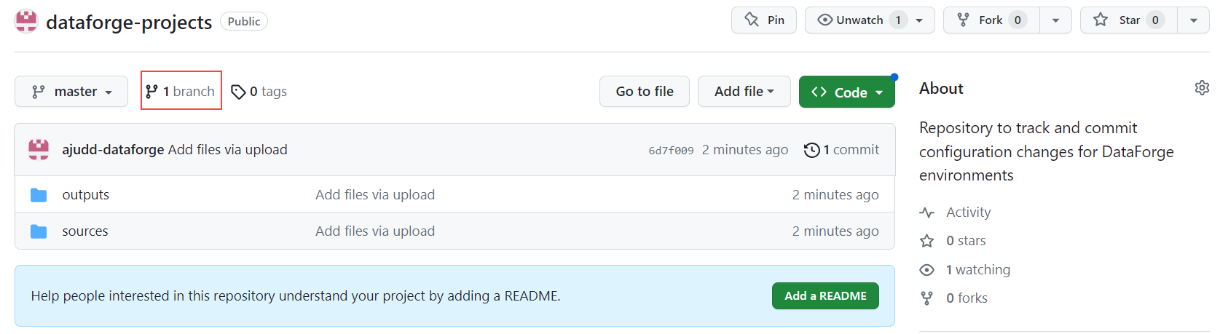Image resolution: width=1220 pixels, height=334 pixels.
Task: Click the star icon beside 0 stars
Action: (927, 241)
